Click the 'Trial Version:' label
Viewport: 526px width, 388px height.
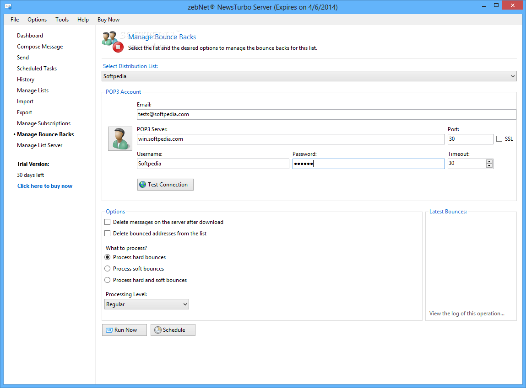pyautogui.click(x=33, y=164)
